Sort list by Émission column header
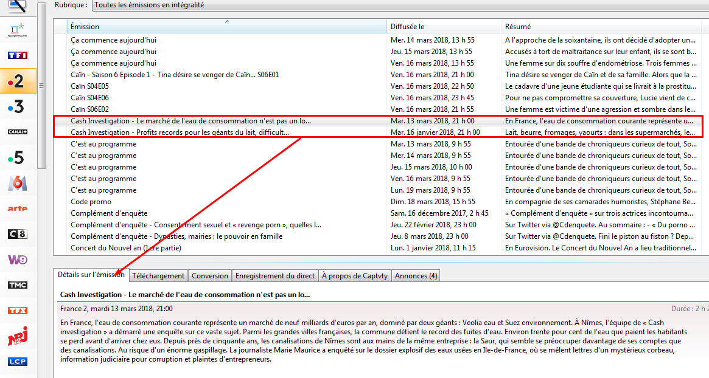 [225, 27]
